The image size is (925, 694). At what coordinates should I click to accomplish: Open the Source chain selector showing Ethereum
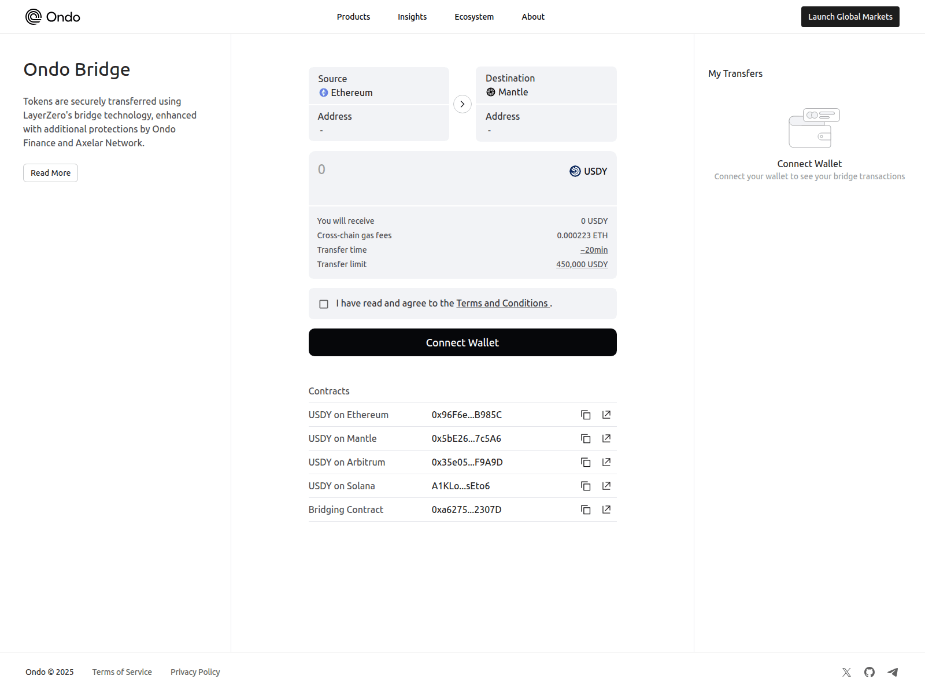tap(379, 86)
